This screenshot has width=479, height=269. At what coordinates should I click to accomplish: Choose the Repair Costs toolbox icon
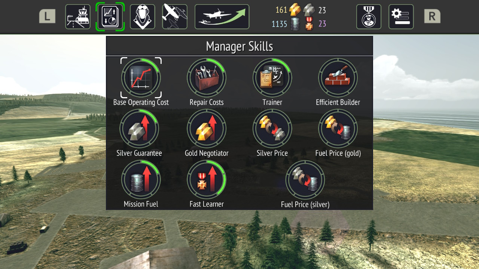coord(207,78)
